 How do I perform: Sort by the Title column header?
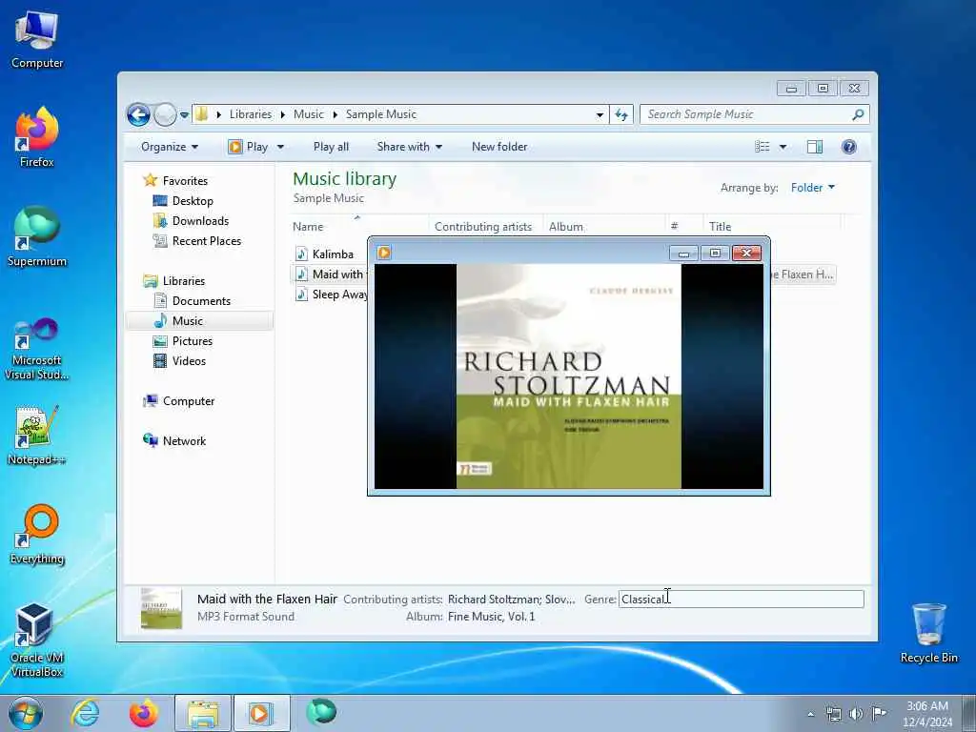coord(772,226)
